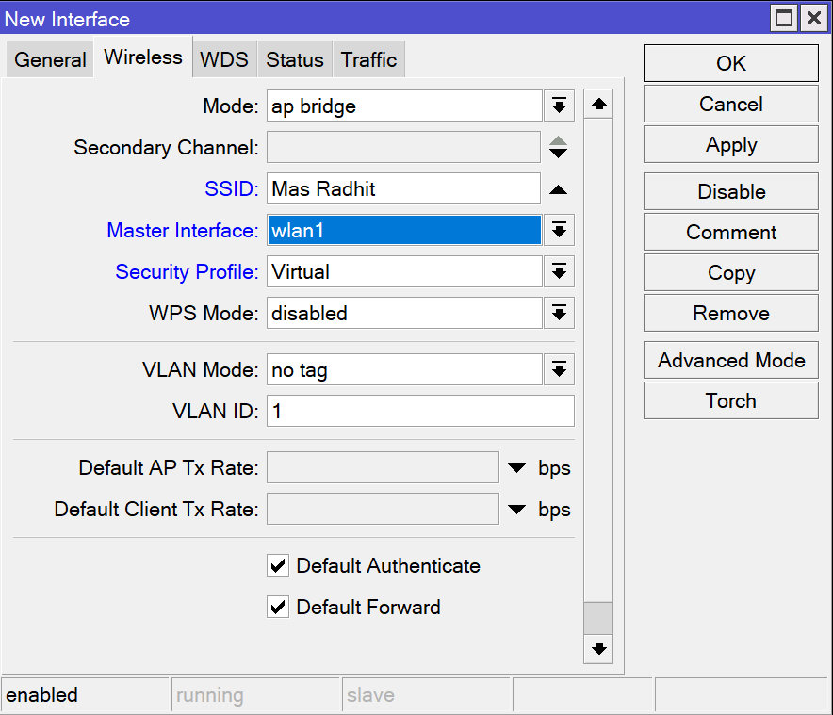Click the Security Profile field Virtual
833x715 pixels.
pos(404,271)
